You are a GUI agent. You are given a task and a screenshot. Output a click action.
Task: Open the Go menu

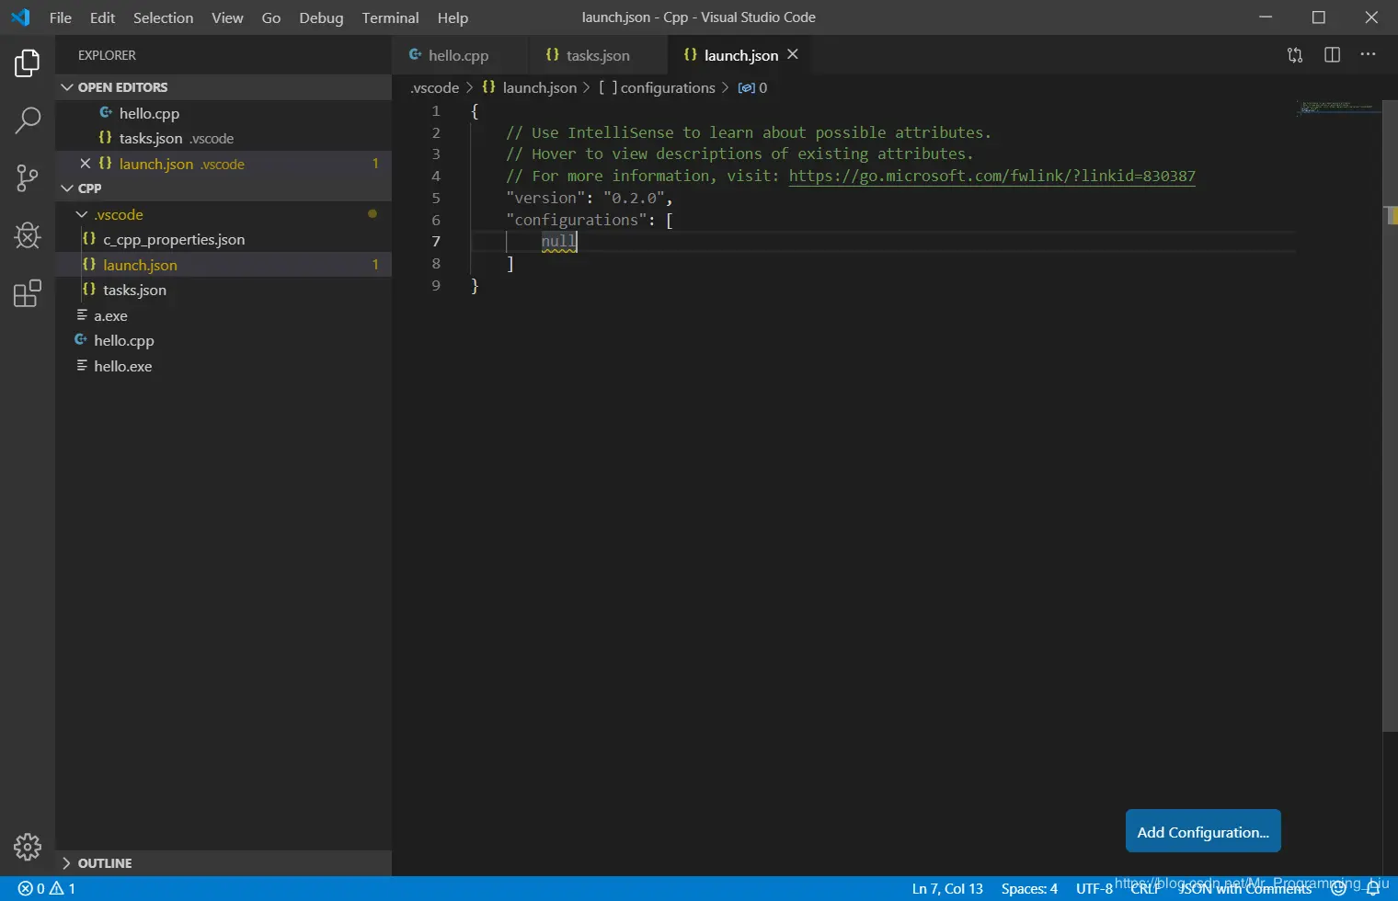click(271, 17)
